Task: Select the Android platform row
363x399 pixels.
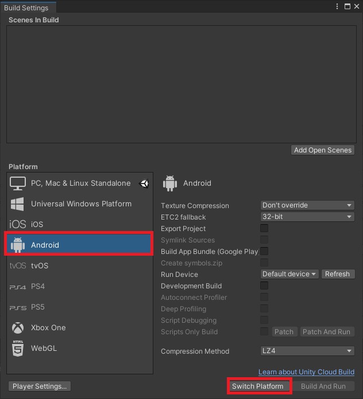Action: pos(79,245)
